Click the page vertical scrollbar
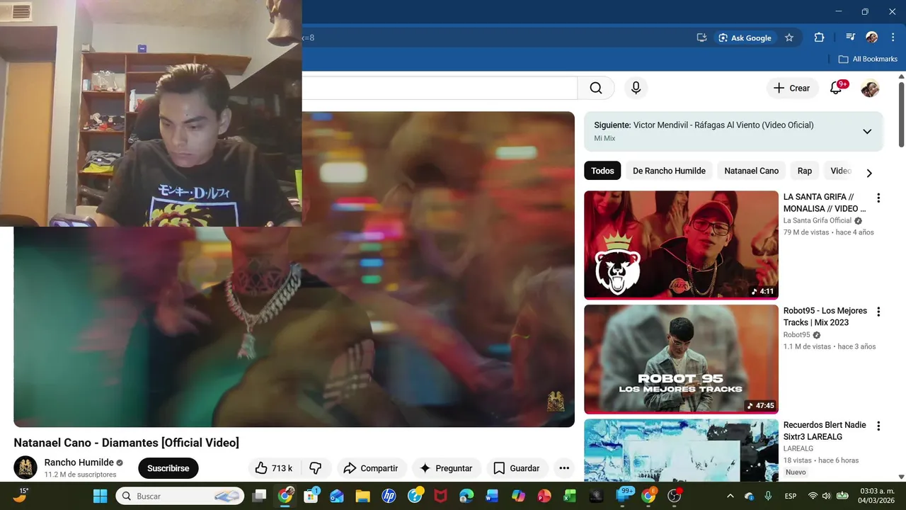The height and width of the screenshot is (510, 906). 901,113
